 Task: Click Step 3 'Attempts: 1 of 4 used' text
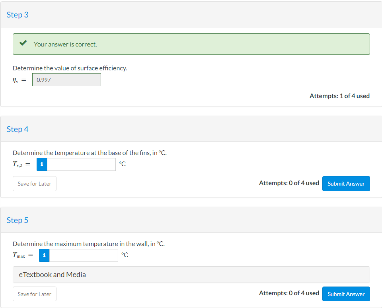[339, 96]
